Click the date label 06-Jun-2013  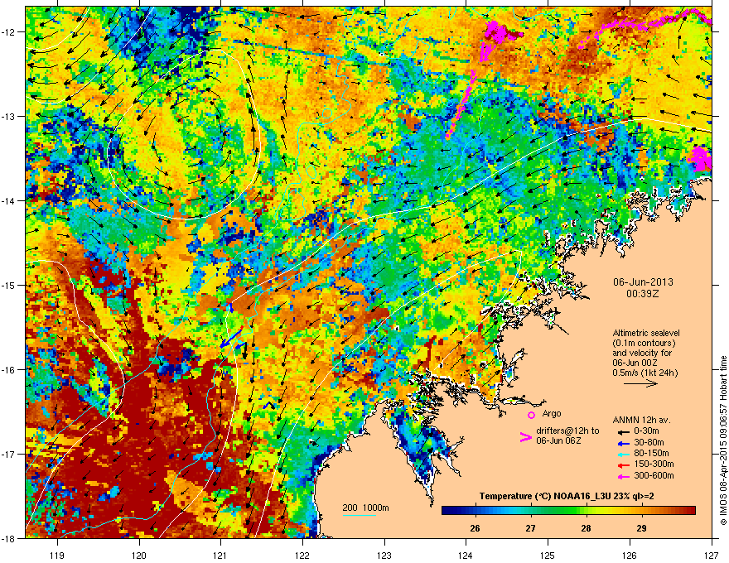tap(643, 282)
